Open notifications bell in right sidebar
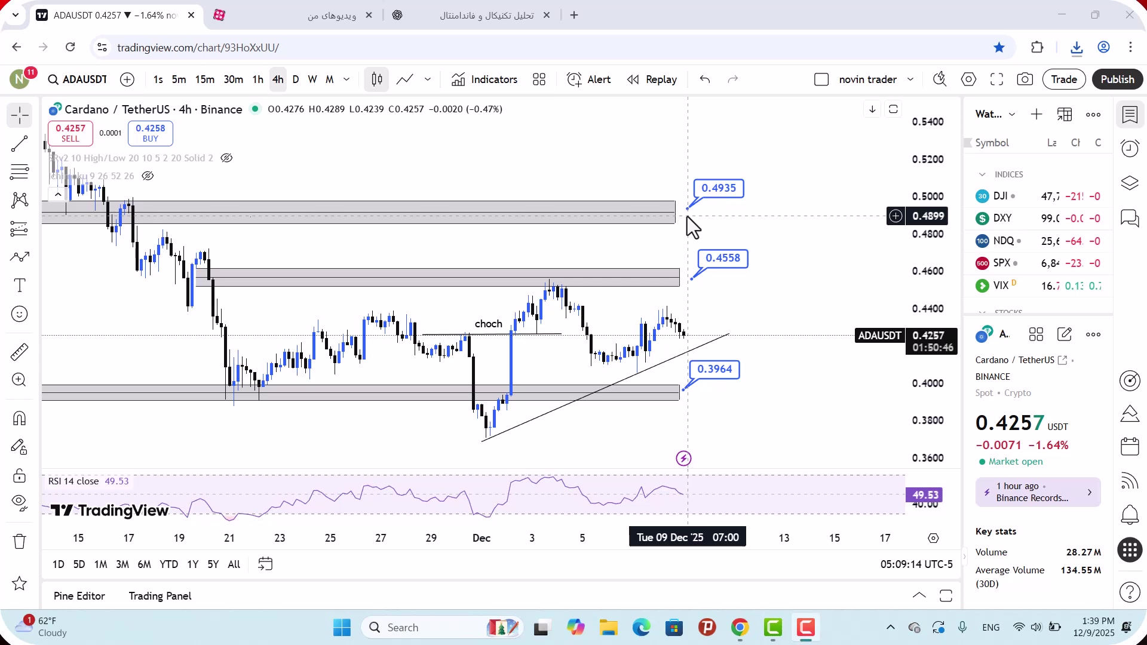This screenshot has height=645, width=1147. [1130, 514]
